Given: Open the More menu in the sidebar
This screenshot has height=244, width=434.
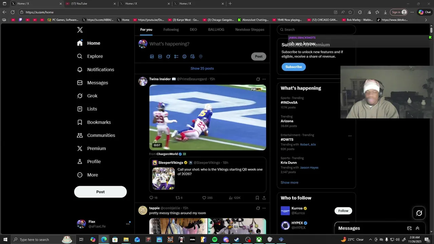Looking at the screenshot, I should coord(87,175).
